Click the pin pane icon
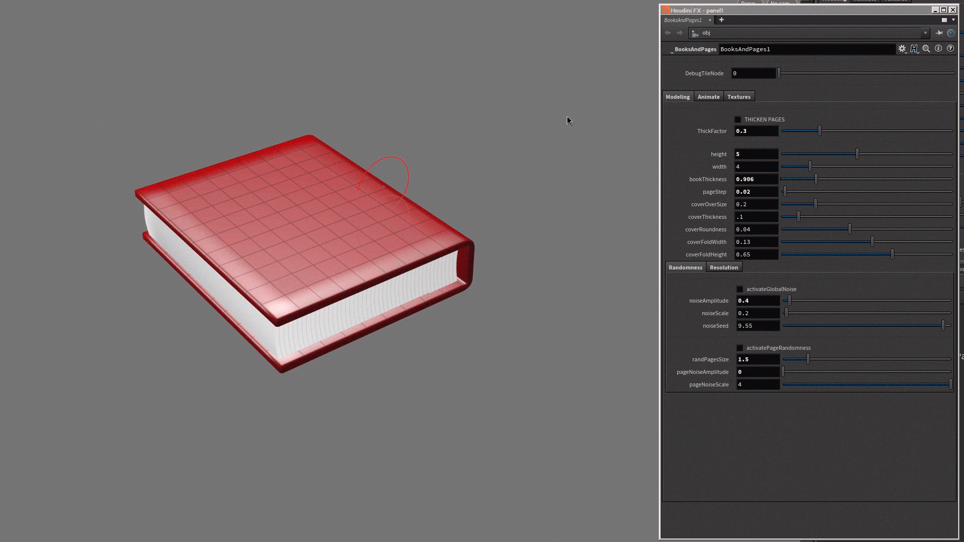The width and height of the screenshot is (964, 542). pos(939,33)
